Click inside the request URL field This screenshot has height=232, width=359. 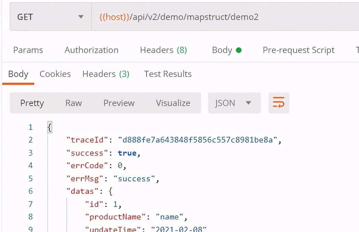click(199, 17)
